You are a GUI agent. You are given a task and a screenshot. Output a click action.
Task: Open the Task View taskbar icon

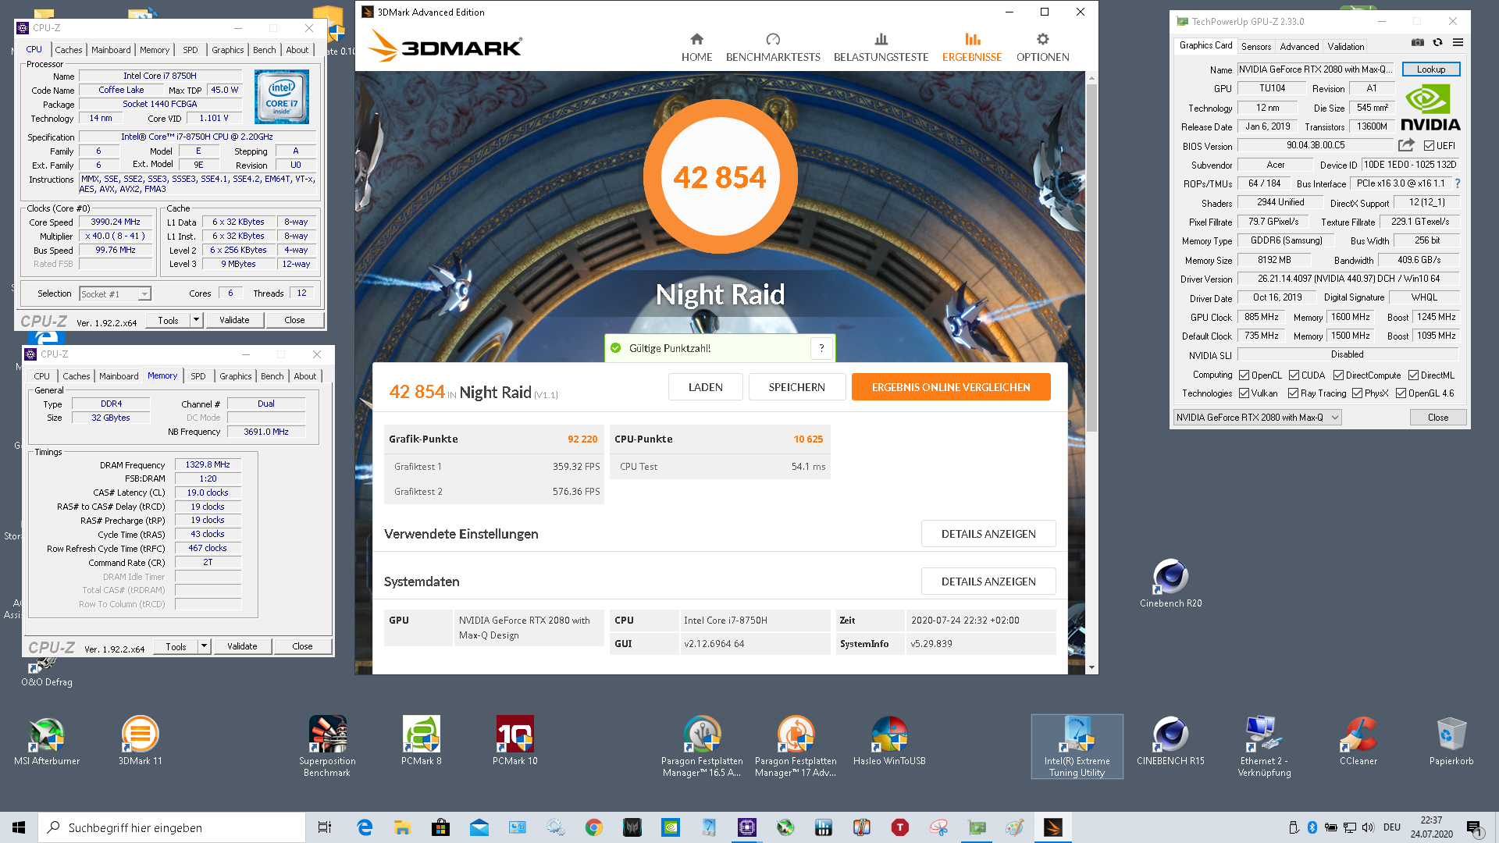click(x=325, y=827)
